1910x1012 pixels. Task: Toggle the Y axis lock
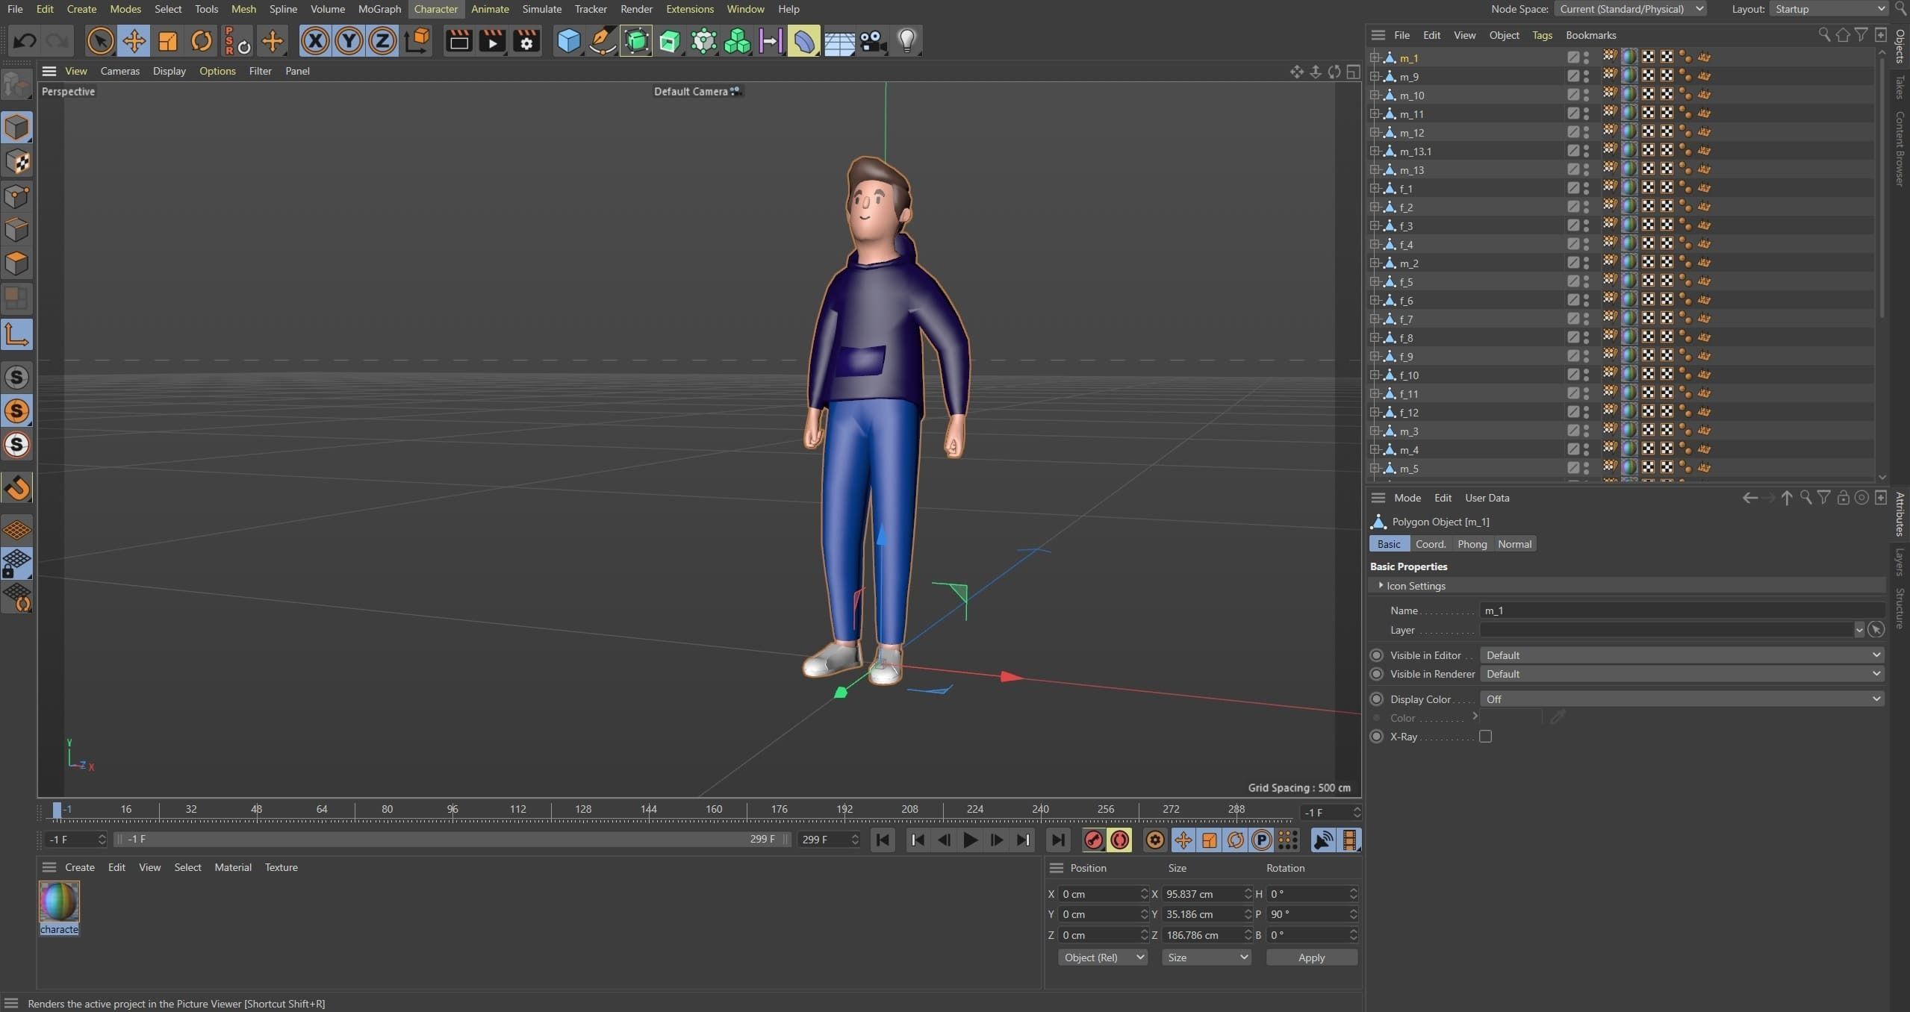349,41
